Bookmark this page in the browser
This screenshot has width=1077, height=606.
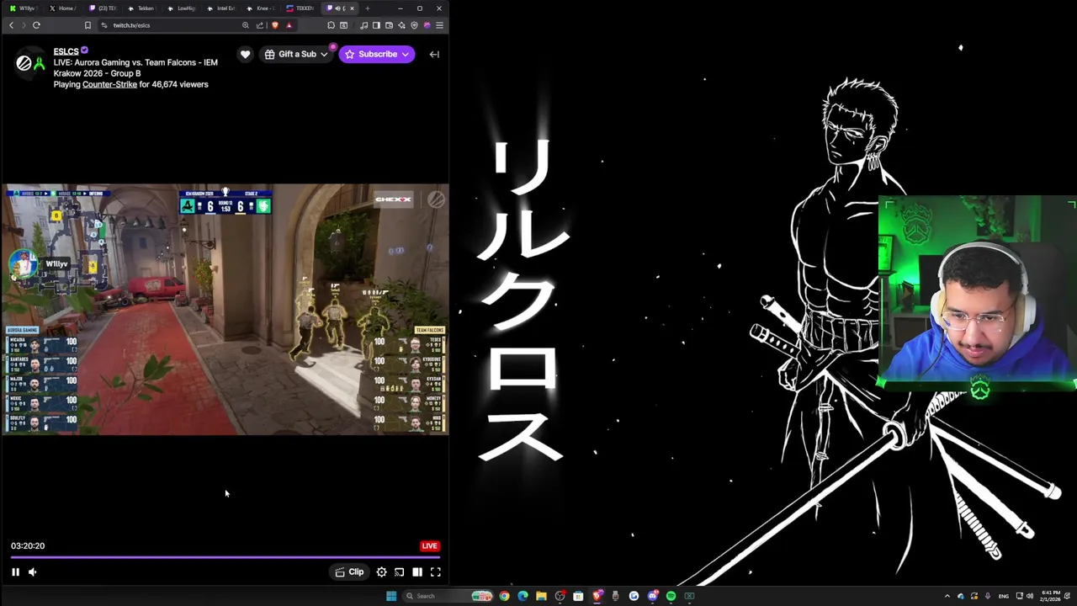(x=88, y=25)
